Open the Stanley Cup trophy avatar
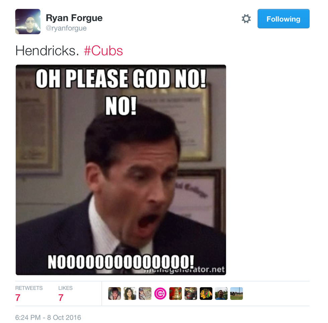The height and width of the screenshot is (323, 328). (x=175, y=294)
